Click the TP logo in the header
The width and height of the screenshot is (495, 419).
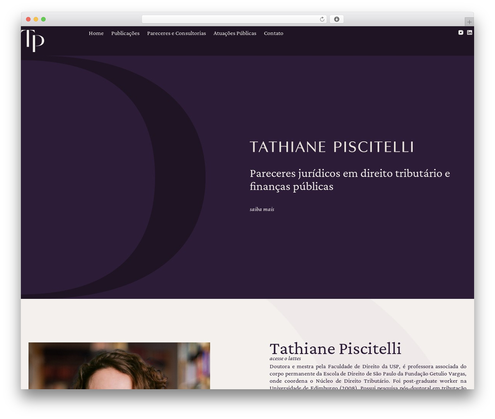33,41
